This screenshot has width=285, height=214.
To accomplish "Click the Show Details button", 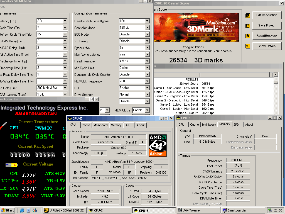I will (x=267, y=46).
